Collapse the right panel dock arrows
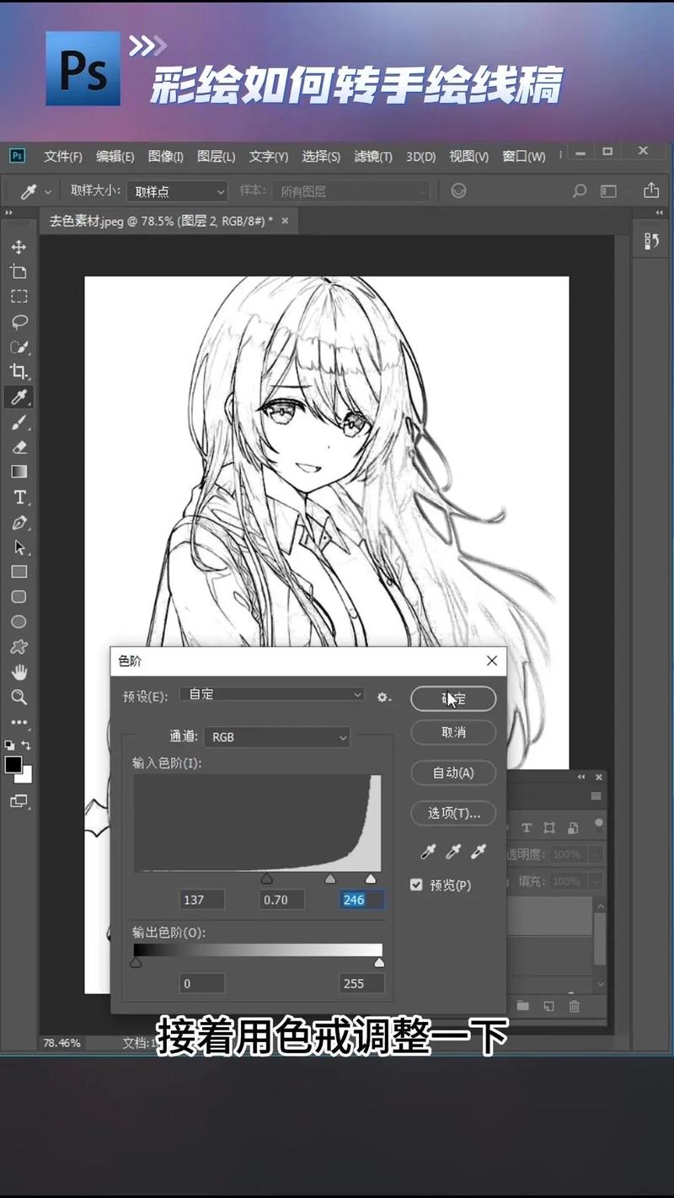674x1198 pixels. (659, 213)
